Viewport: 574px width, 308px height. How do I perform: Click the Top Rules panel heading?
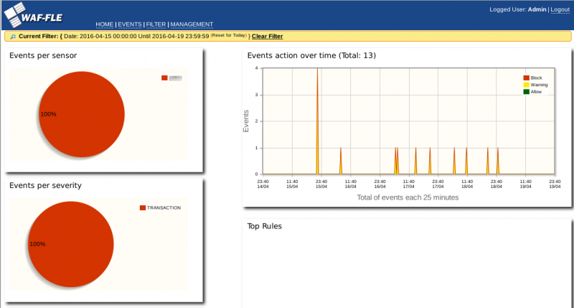tap(264, 226)
